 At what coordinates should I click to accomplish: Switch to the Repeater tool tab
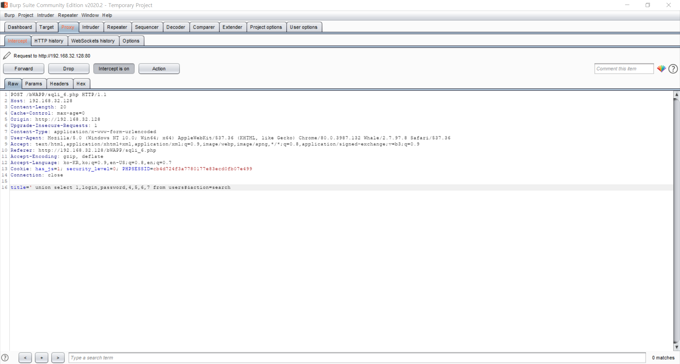(117, 27)
